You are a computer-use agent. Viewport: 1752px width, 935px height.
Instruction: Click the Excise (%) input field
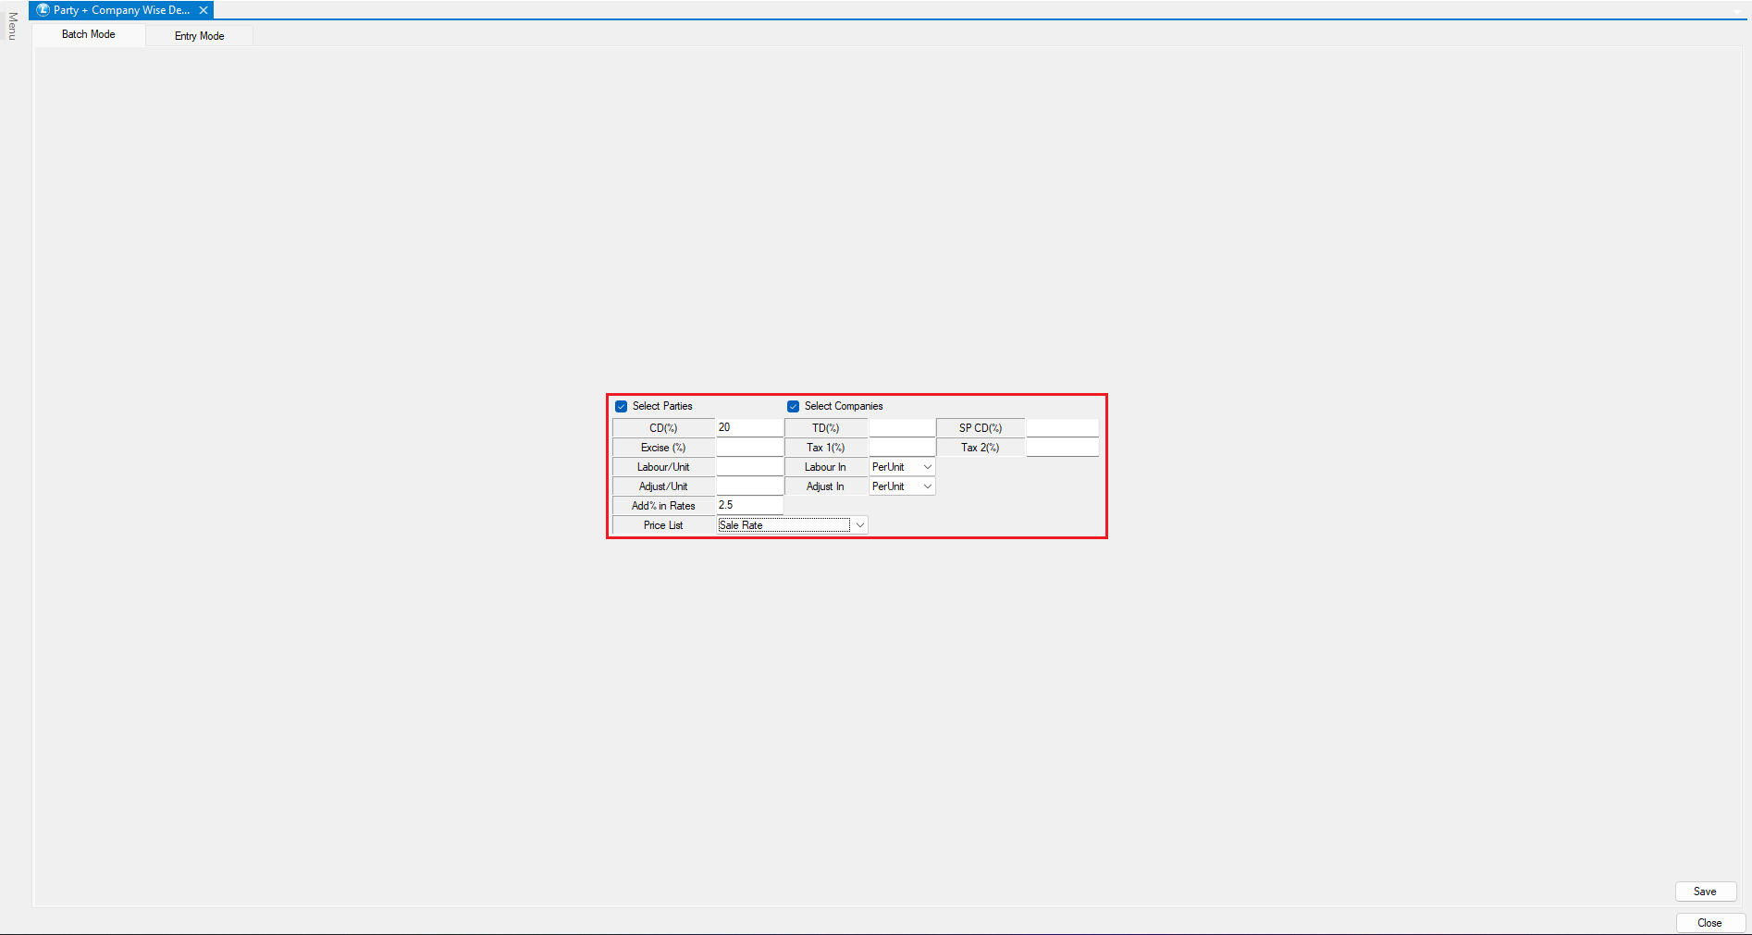(749, 448)
